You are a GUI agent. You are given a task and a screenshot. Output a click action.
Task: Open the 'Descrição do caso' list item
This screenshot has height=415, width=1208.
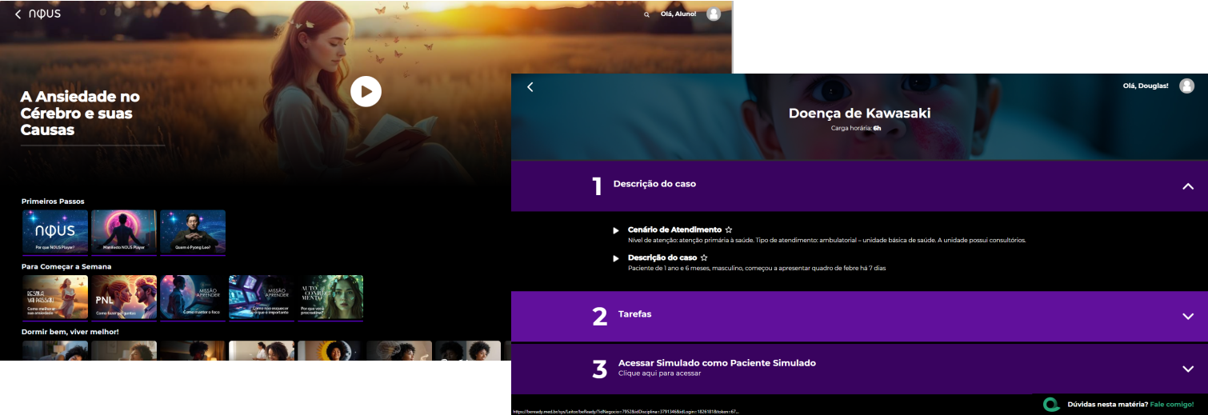click(x=662, y=257)
